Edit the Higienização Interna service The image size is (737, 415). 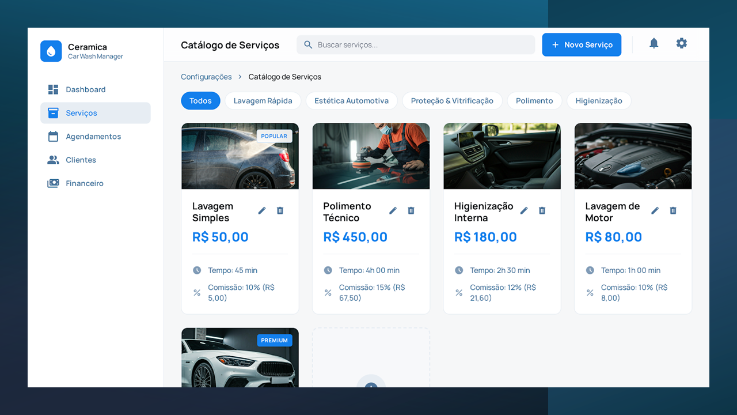point(524,210)
